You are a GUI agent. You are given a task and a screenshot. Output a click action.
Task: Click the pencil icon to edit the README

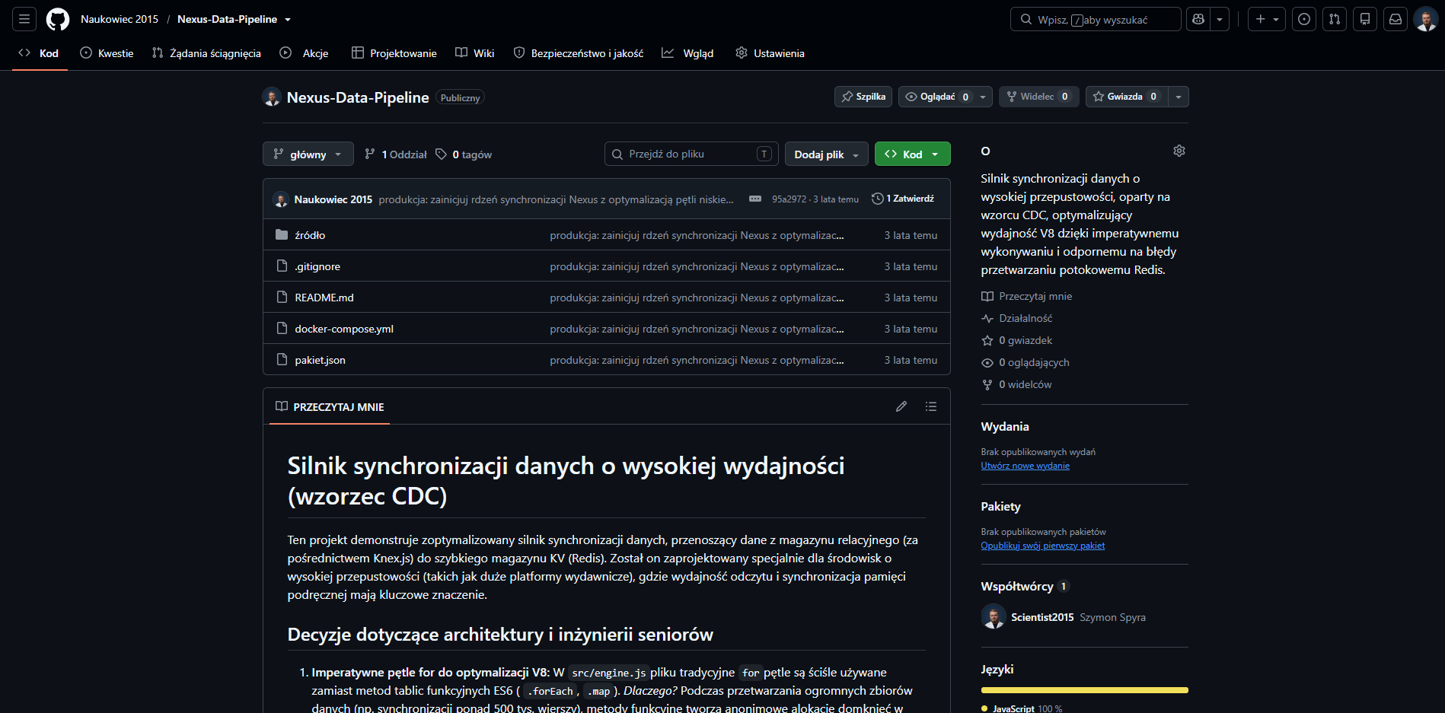click(901, 406)
